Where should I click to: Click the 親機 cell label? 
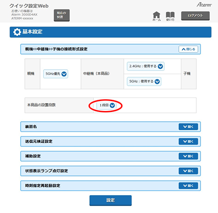(x=31, y=74)
